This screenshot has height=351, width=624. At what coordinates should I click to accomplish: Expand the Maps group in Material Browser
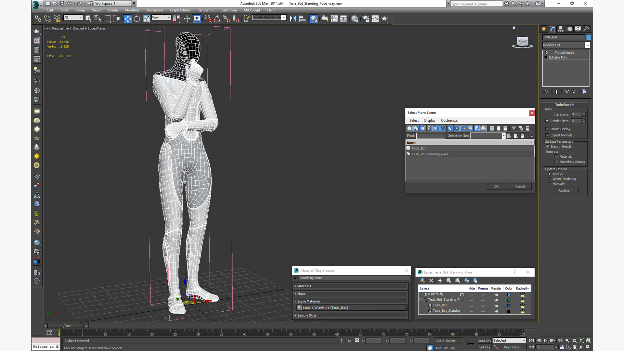click(350, 294)
